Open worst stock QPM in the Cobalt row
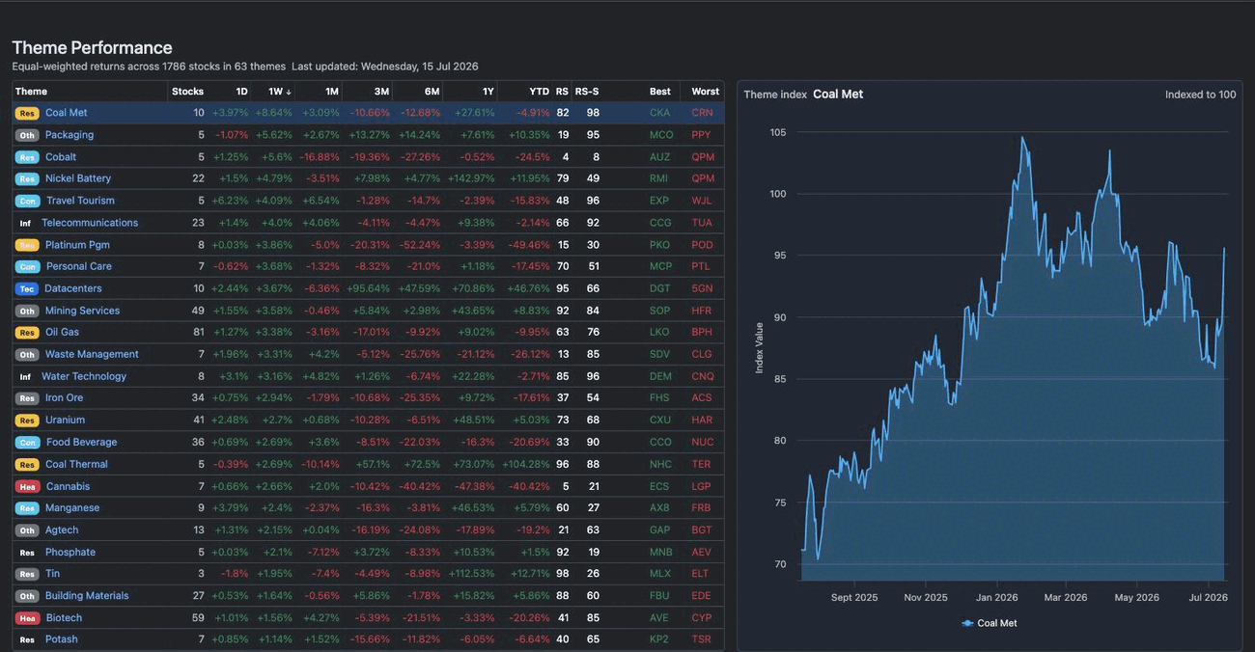The image size is (1255, 652). [703, 157]
